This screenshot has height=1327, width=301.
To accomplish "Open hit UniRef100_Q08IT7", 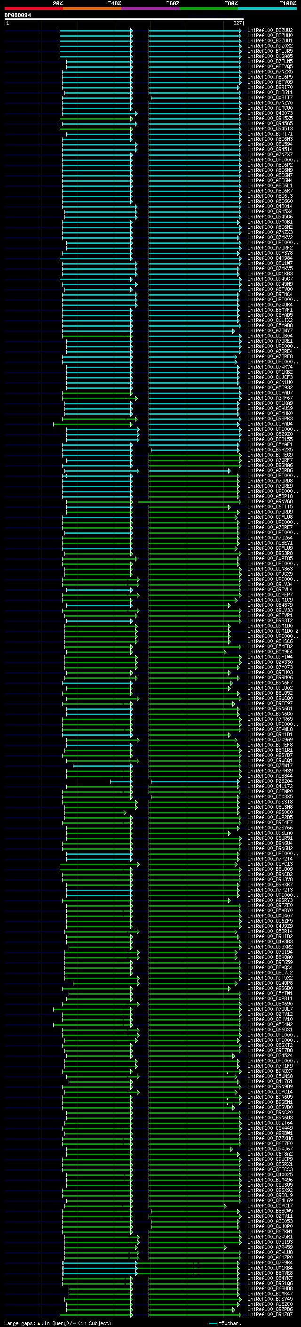I will tap(270, 98).
